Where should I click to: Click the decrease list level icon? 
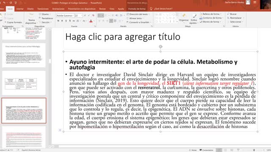113,16
